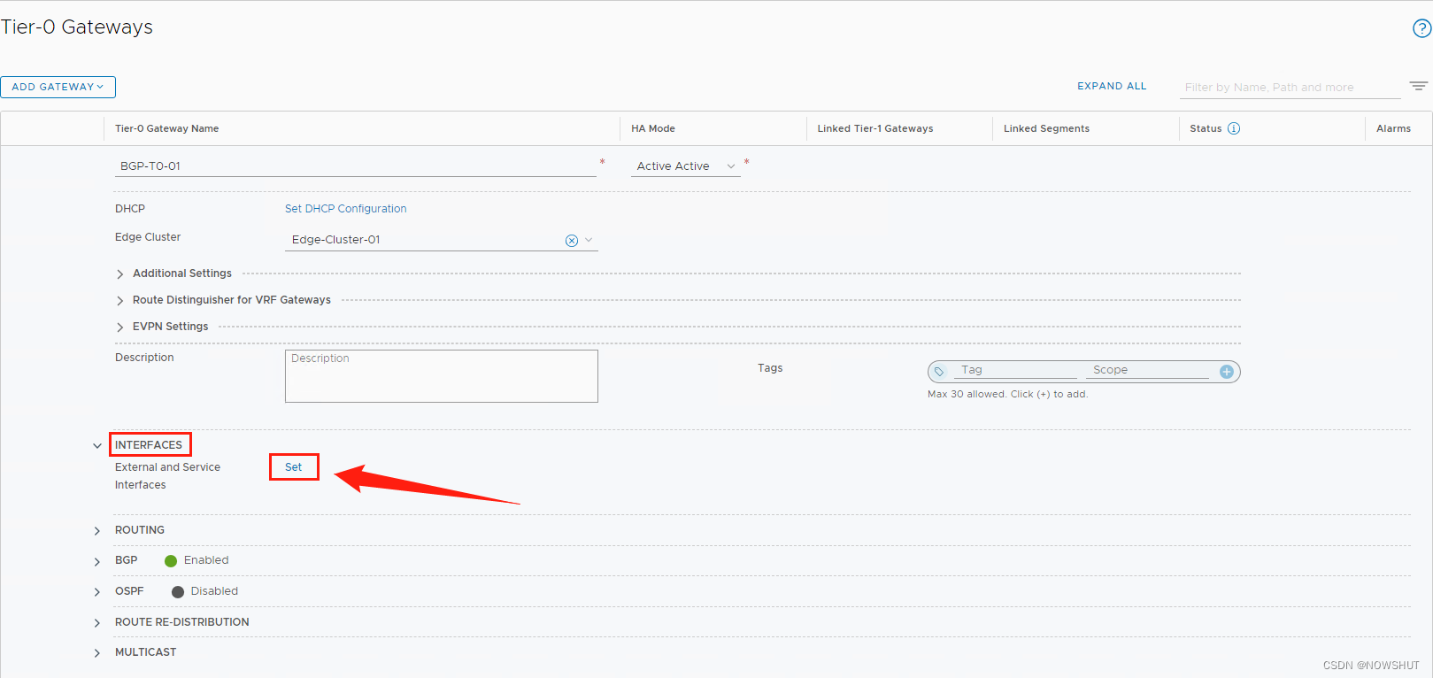Click the HA Mode column header

pos(653,128)
